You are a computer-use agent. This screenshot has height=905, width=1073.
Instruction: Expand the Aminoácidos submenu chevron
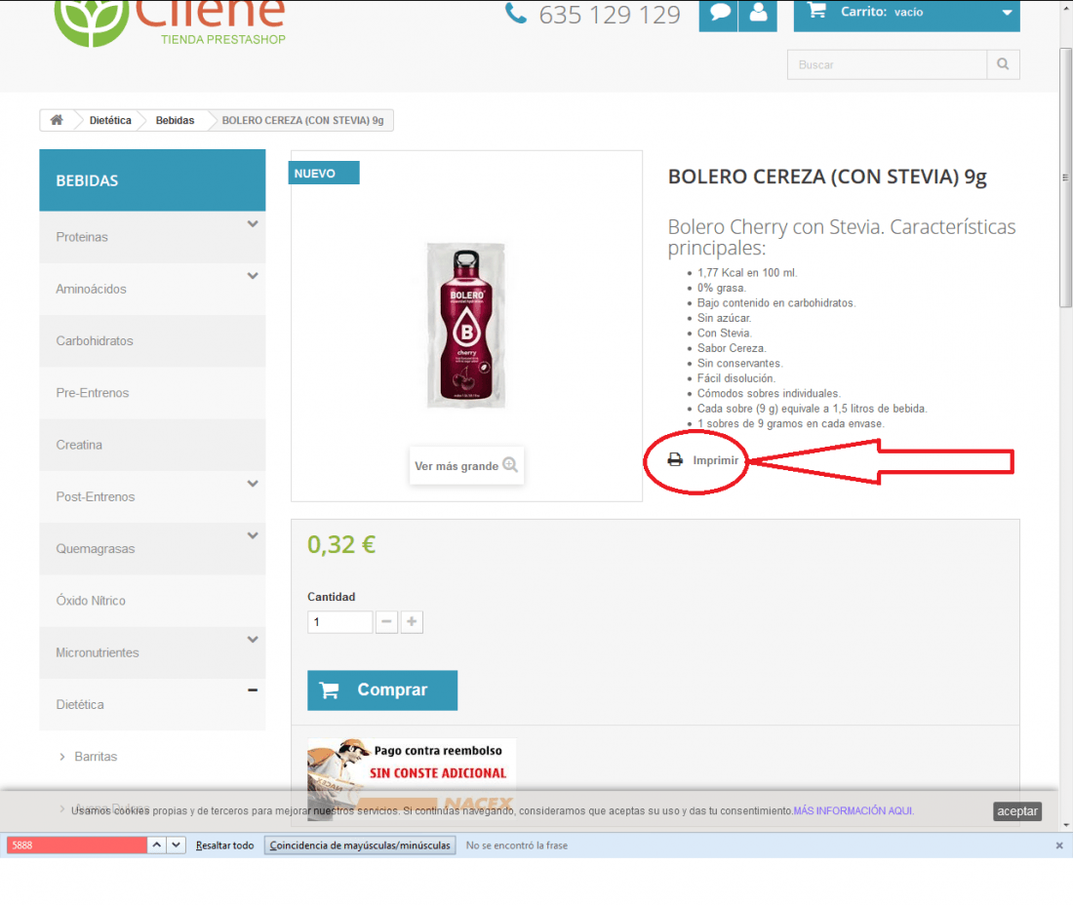253,276
